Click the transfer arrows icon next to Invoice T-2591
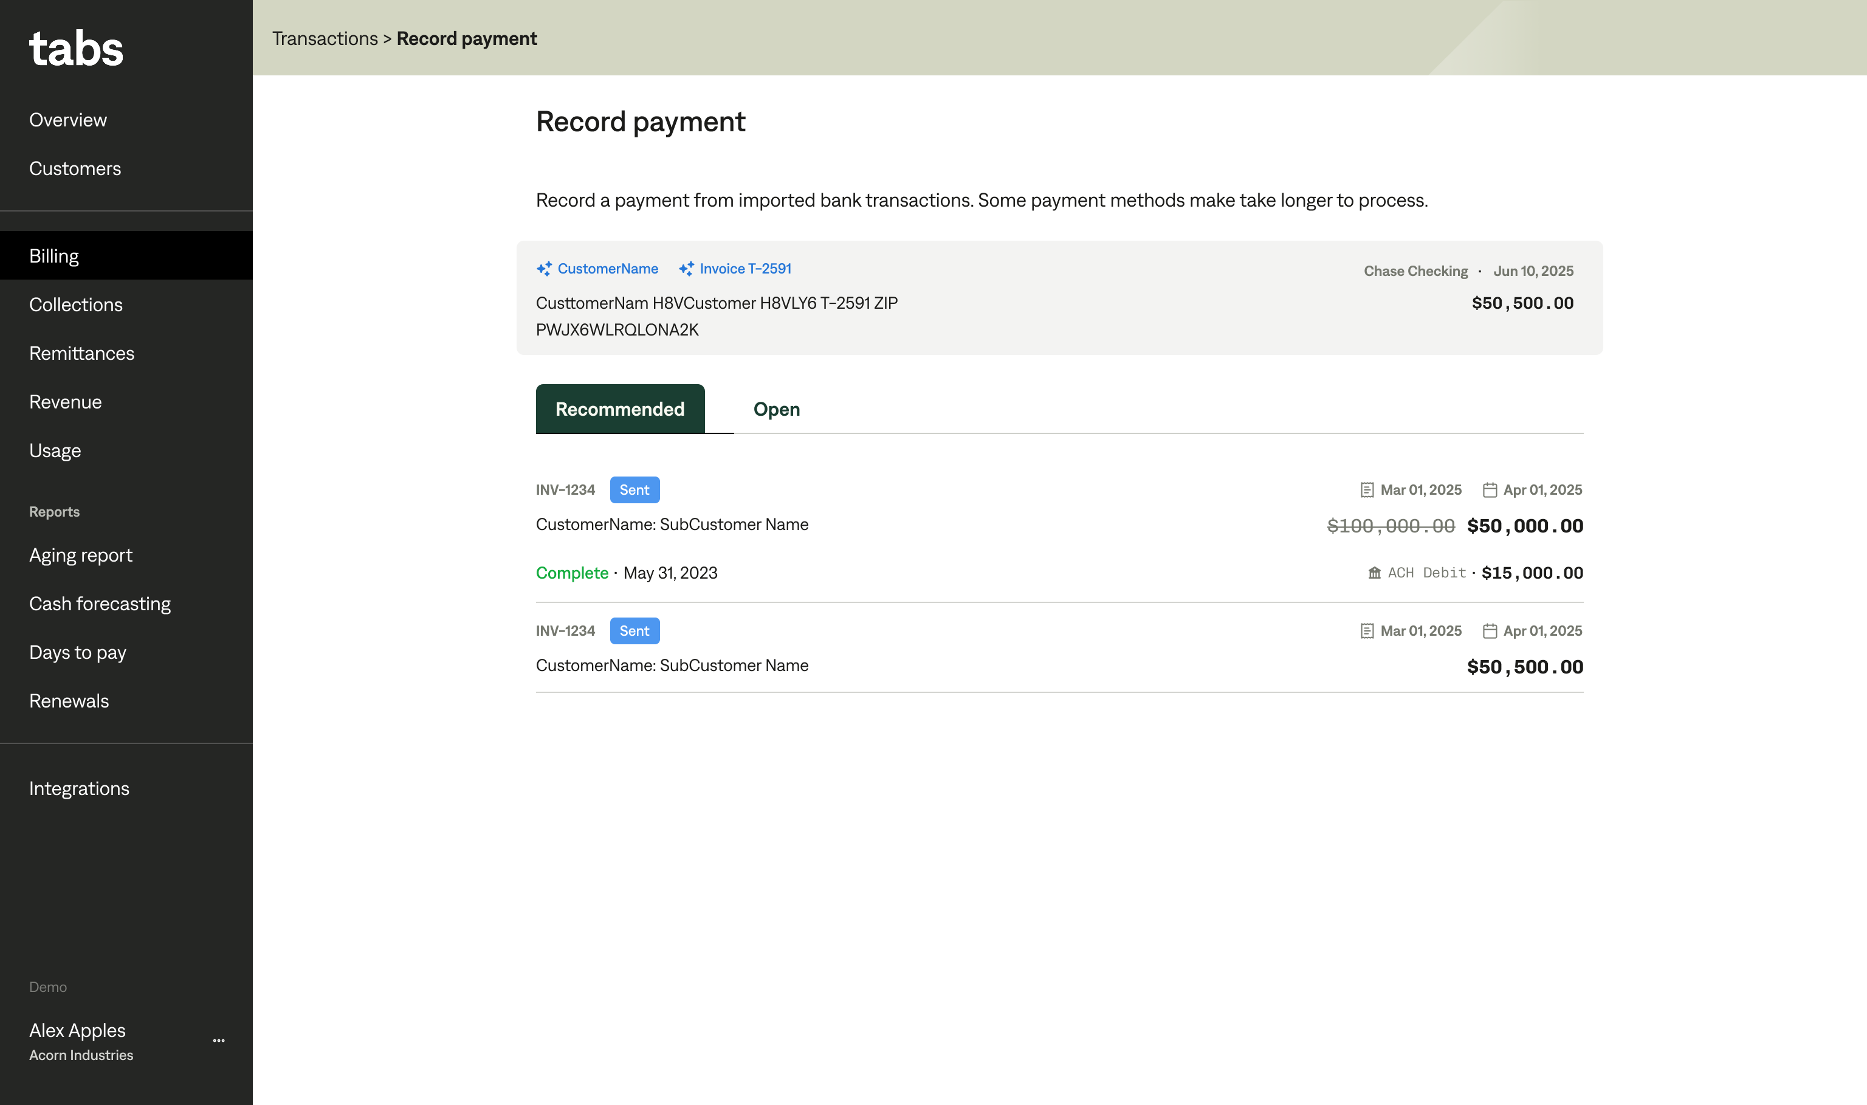 tap(685, 269)
